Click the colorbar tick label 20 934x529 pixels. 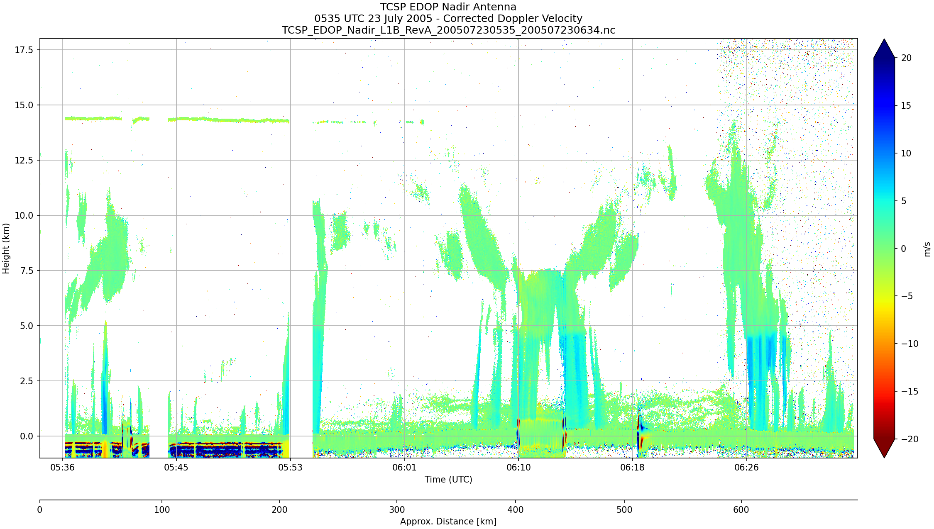click(x=907, y=58)
